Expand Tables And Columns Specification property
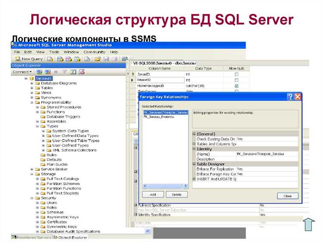 [194, 144]
